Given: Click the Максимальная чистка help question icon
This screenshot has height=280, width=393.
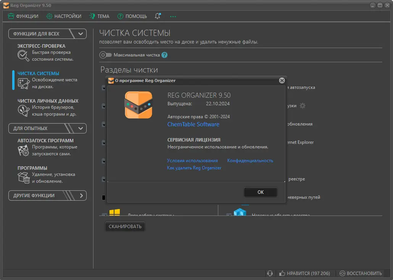Looking at the screenshot, I should tap(164, 55).
